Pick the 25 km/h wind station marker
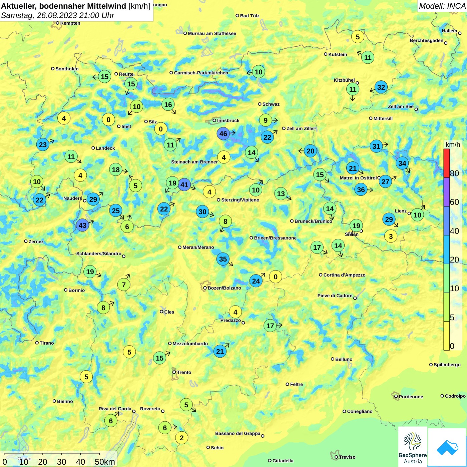467x467 pixels. pyautogui.click(x=116, y=210)
